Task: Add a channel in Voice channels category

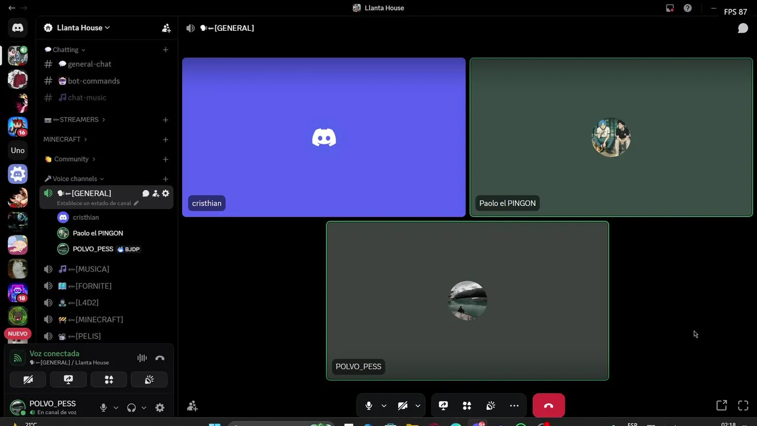Action: coord(166,179)
